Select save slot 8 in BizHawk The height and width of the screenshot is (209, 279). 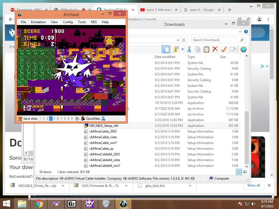coord(65,119)
